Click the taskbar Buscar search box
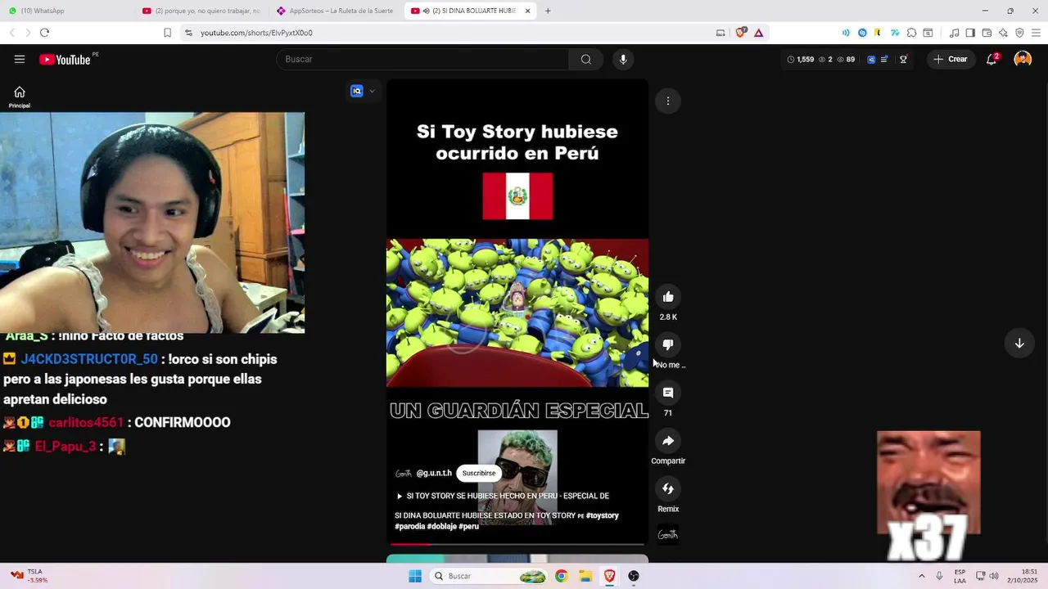The width and height of the screenshot is (1048, 589). point(489,576)
